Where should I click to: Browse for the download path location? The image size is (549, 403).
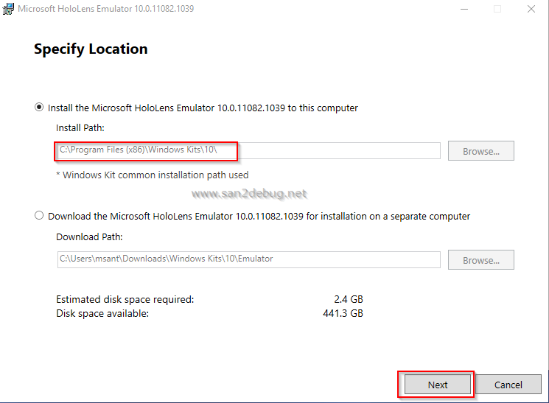(x=480, y=260)
